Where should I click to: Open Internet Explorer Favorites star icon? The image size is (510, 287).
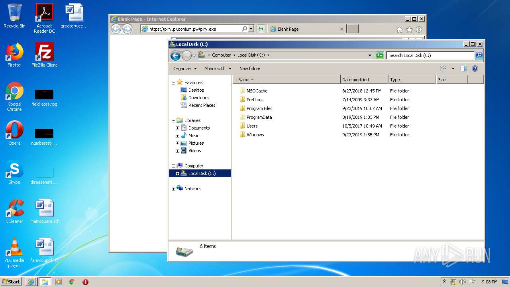409,29
